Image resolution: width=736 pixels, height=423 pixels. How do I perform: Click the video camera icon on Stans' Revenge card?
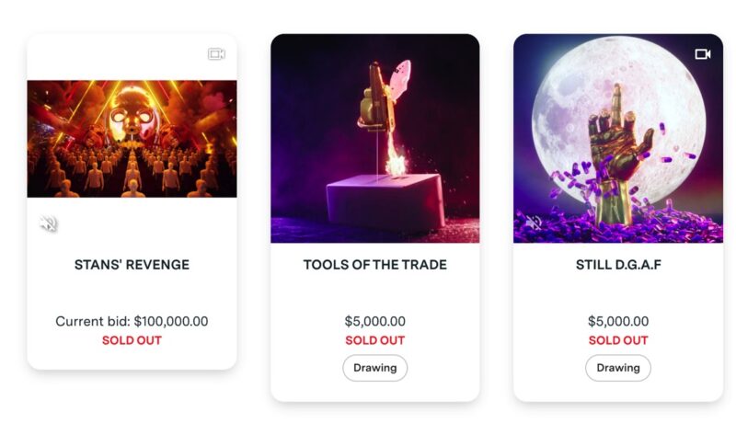point(216,54)
